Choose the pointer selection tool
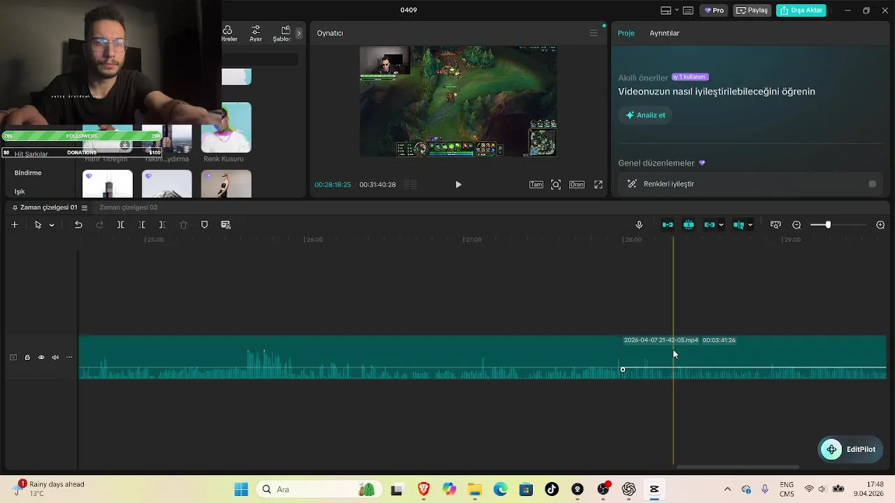Viewport: 895px width, 503px height. [x=38, y=225]
